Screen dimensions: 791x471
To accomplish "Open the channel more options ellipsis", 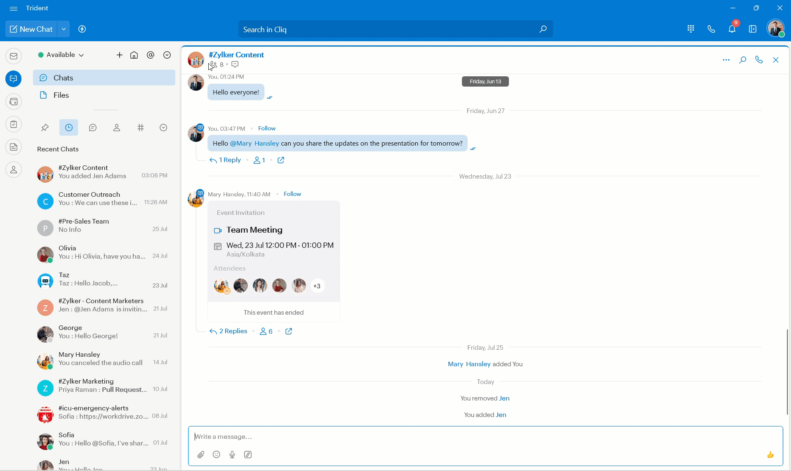I will click(x=726, y=60).
